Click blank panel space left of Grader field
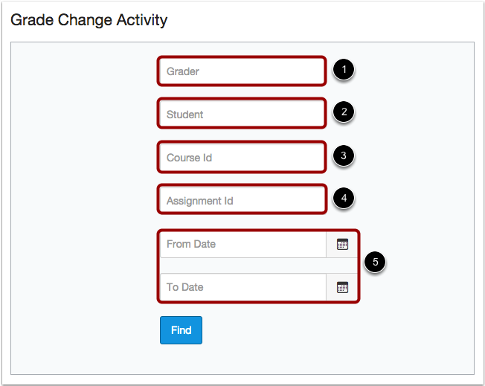The image size is (485, 386). point(83,71)
